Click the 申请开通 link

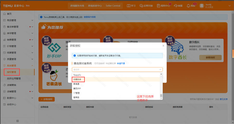(x=121, y=64)
